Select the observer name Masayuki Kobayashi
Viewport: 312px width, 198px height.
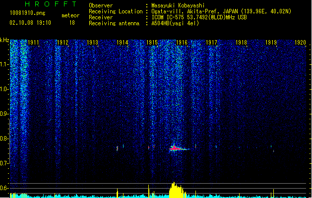pyautogui.click(x=178, y=5)
